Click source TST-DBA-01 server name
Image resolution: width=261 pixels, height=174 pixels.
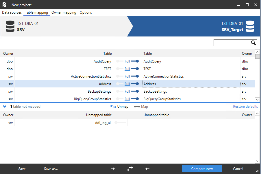[28, 23]
